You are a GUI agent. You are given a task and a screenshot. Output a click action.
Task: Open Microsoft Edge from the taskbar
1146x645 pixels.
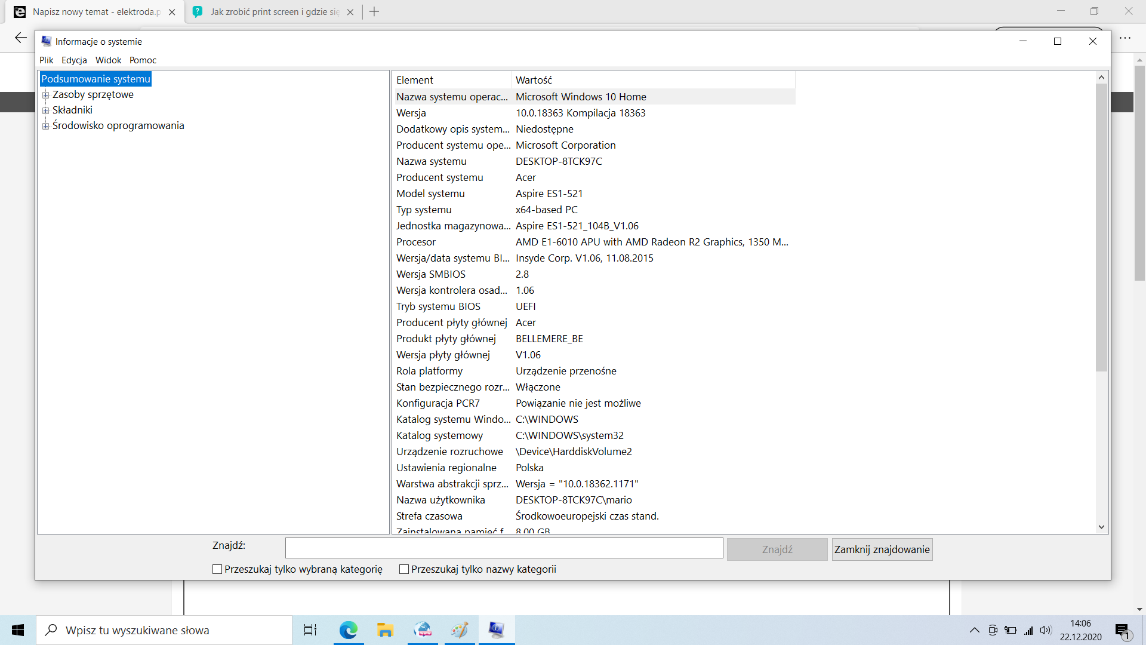[x=348, y=630]
